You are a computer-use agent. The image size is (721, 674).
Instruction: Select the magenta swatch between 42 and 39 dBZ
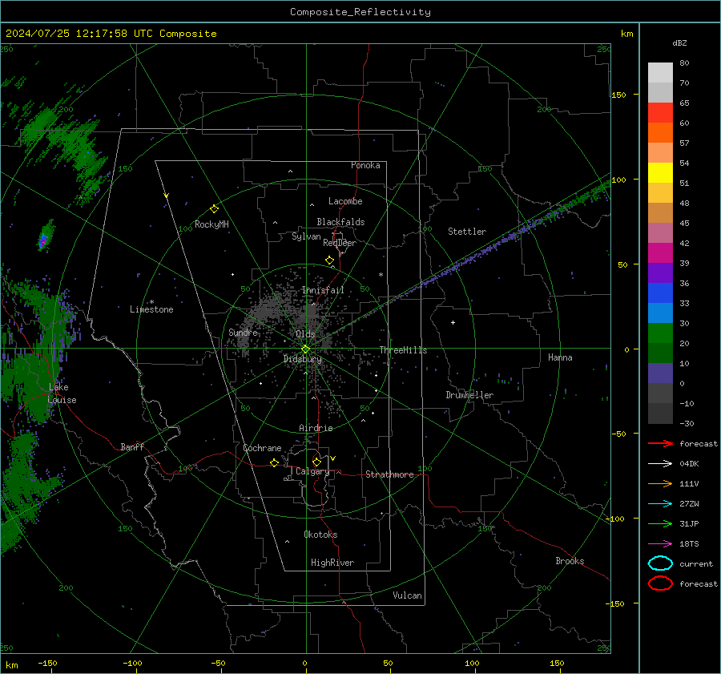click(x=660, y=253)
